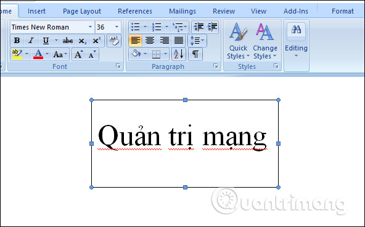Switch to Insert tab

coord(36,11)
